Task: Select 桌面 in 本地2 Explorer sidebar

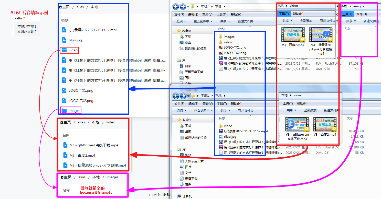Action: (185, 42)
